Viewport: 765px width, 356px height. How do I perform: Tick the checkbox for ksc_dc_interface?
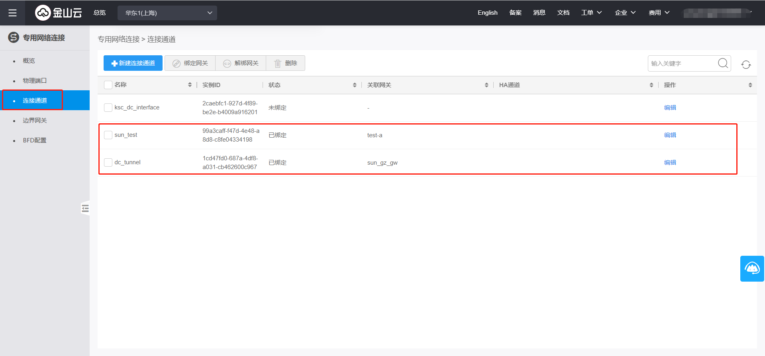tap(108, 107)
